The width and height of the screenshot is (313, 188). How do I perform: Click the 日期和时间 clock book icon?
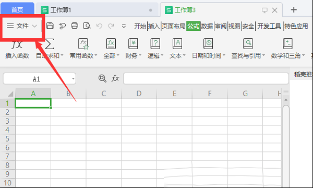(208, 43)
